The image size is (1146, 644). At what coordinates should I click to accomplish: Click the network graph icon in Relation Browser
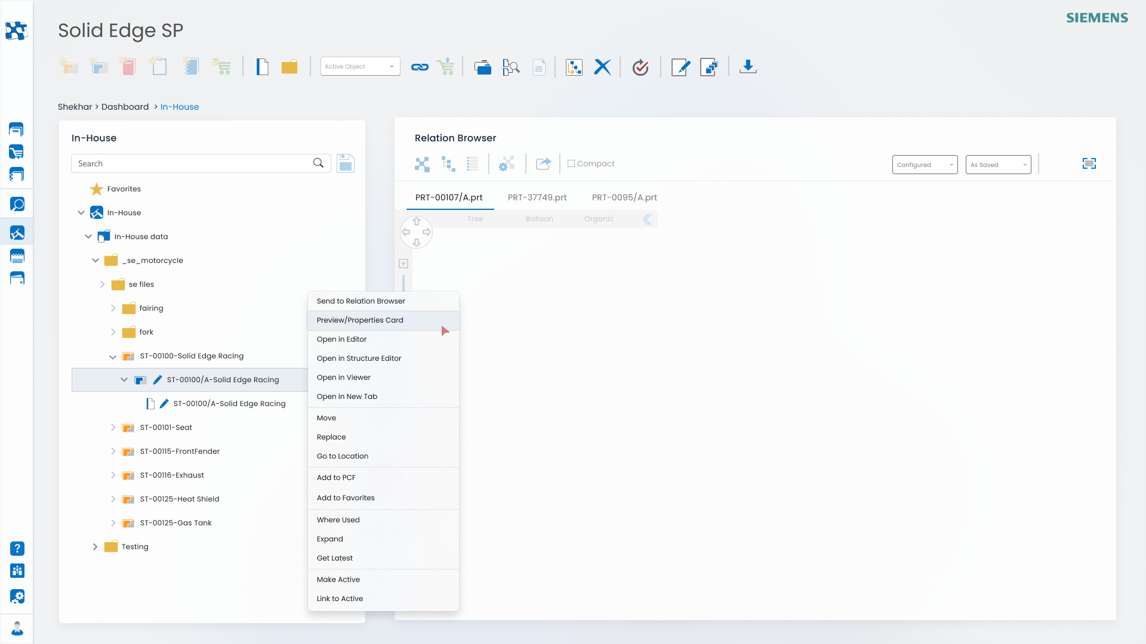click(x=422, y=164)
